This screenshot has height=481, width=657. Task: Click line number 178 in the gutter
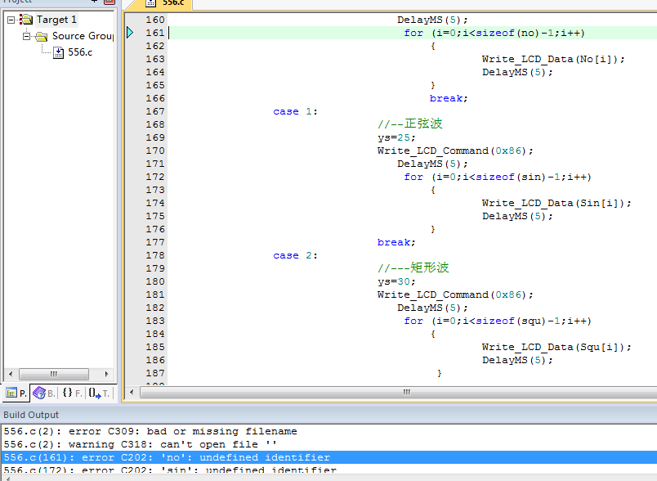pyautogui.click(x=155, y=255)
